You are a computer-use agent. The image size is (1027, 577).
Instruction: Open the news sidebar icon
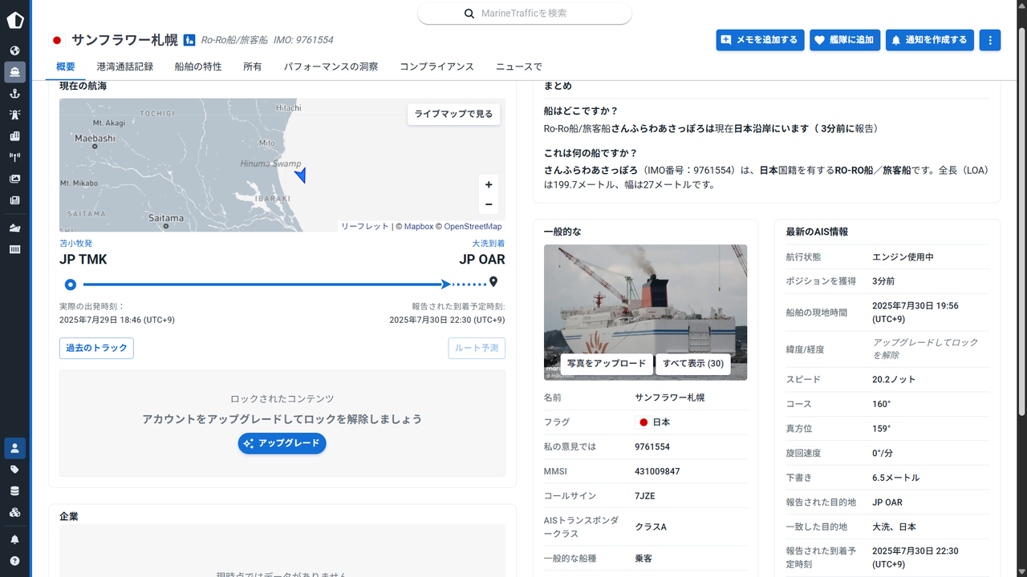coord(14,200)
